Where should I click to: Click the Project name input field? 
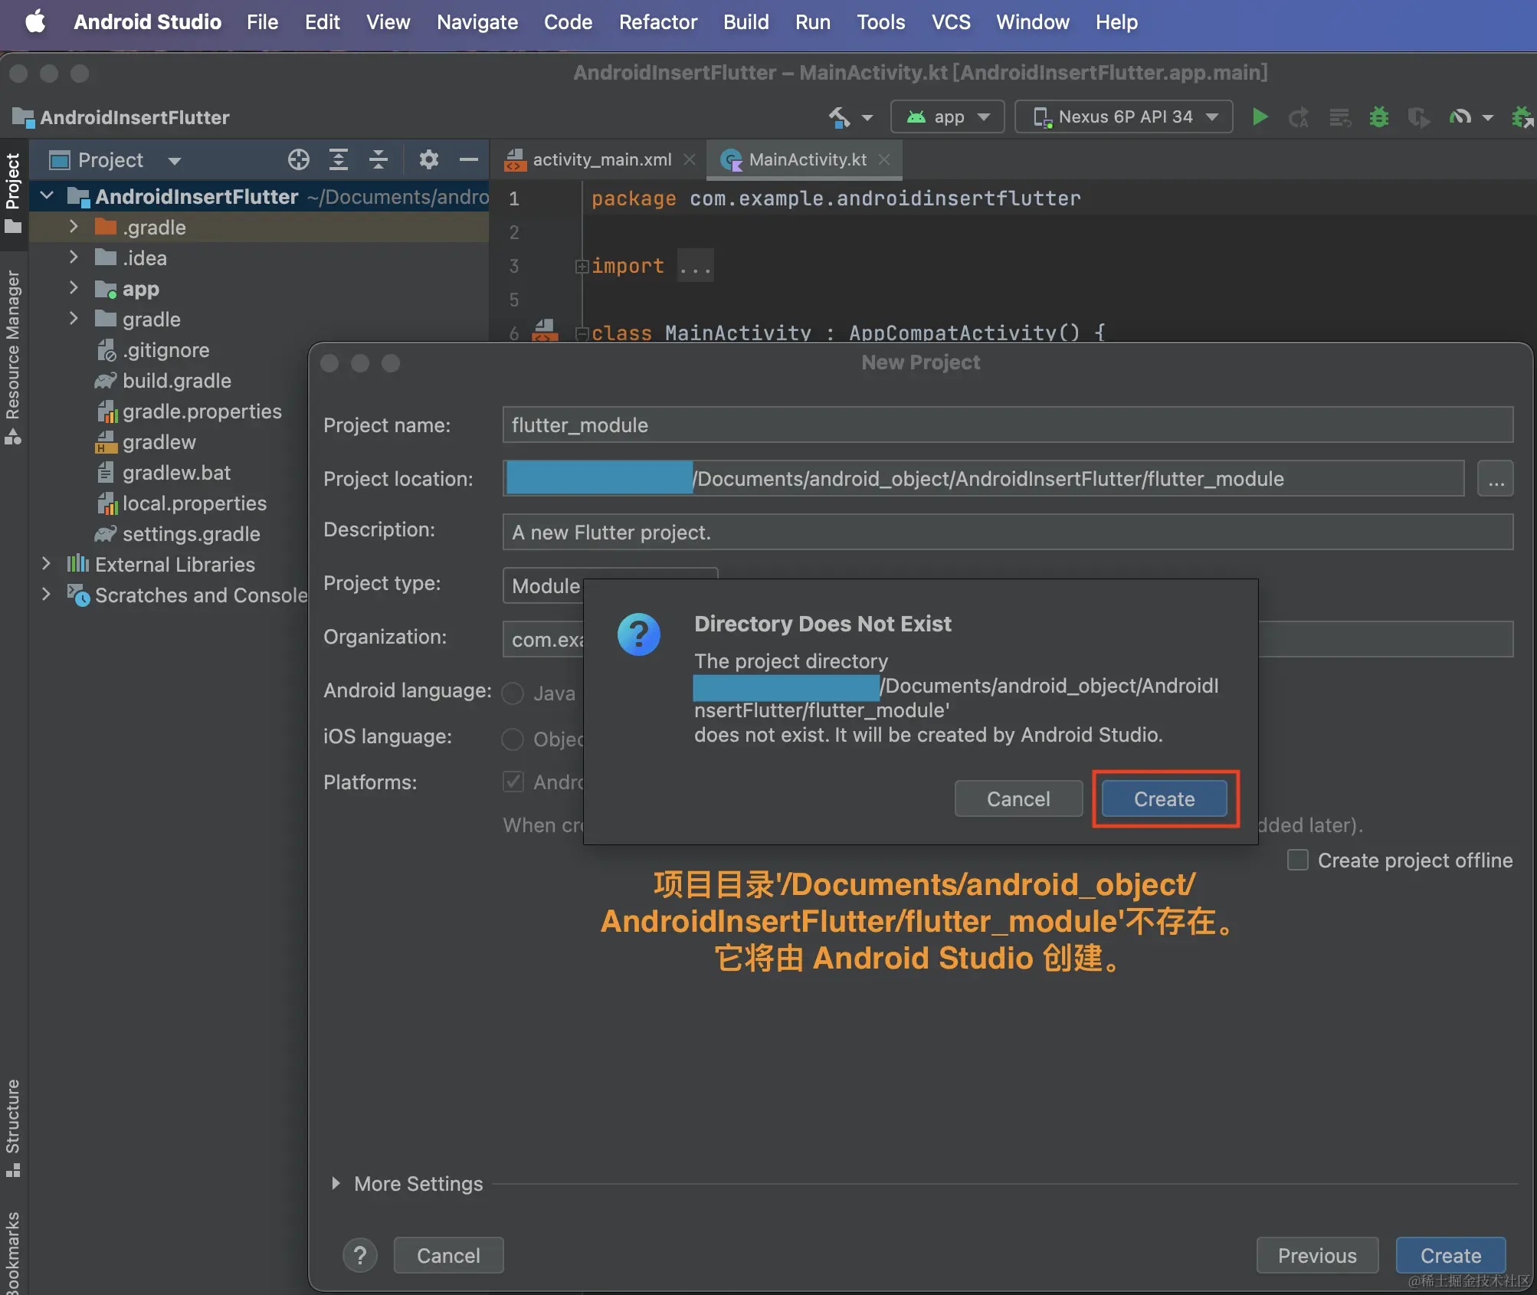point(1007,425)
